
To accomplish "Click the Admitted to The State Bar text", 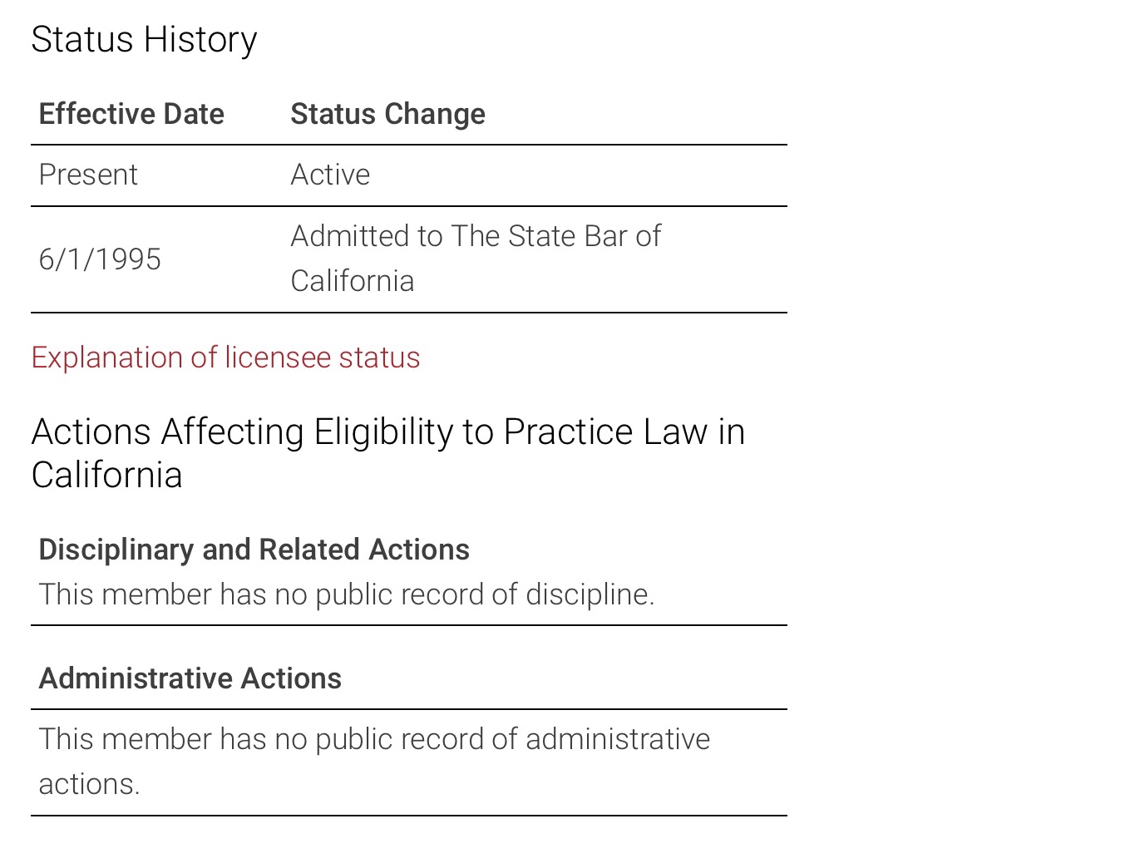I will pos(476,237).
